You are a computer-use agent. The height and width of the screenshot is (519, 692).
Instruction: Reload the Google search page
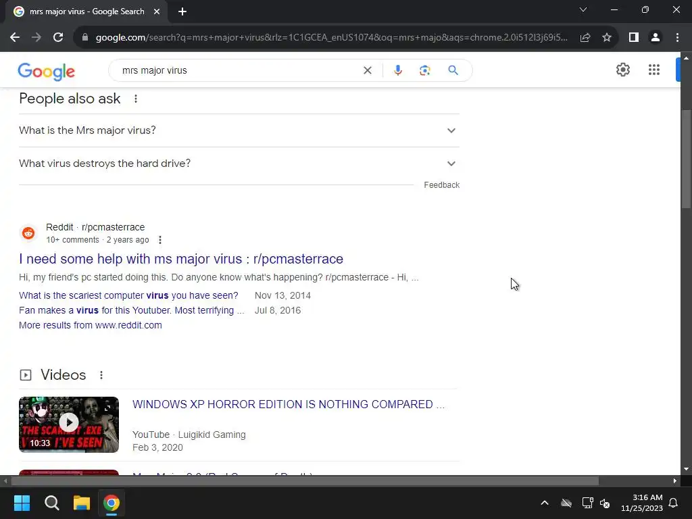[x=58, y=38]
